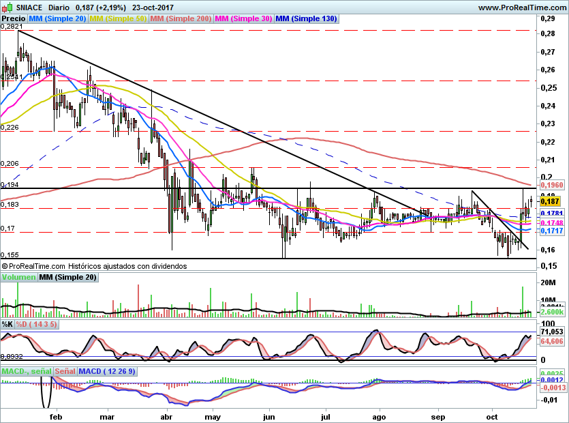The height and width of the screenshot is (423, 569).
Task: Select the %K stochastic label
Action: click(7, 324)
